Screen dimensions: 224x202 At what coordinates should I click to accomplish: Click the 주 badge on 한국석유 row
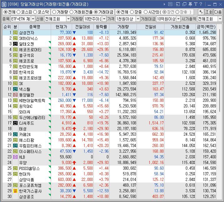[15, 72]
